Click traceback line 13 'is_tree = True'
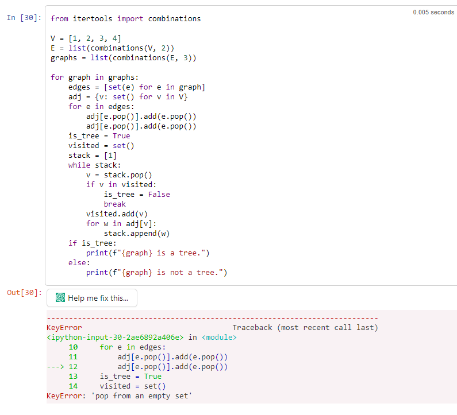Image resolution: width=457 pixels, height=415 pixels. tap(130, 377)
